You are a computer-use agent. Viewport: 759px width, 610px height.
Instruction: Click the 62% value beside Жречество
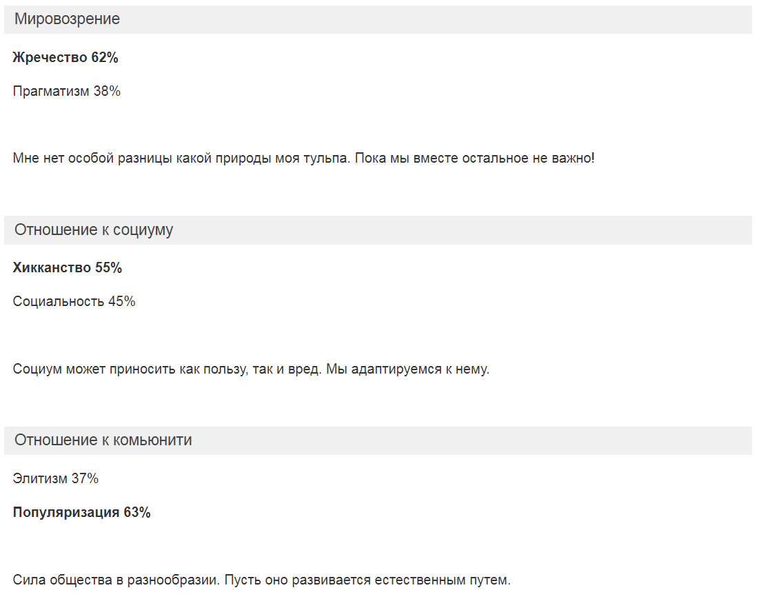[x=105, y=58]
